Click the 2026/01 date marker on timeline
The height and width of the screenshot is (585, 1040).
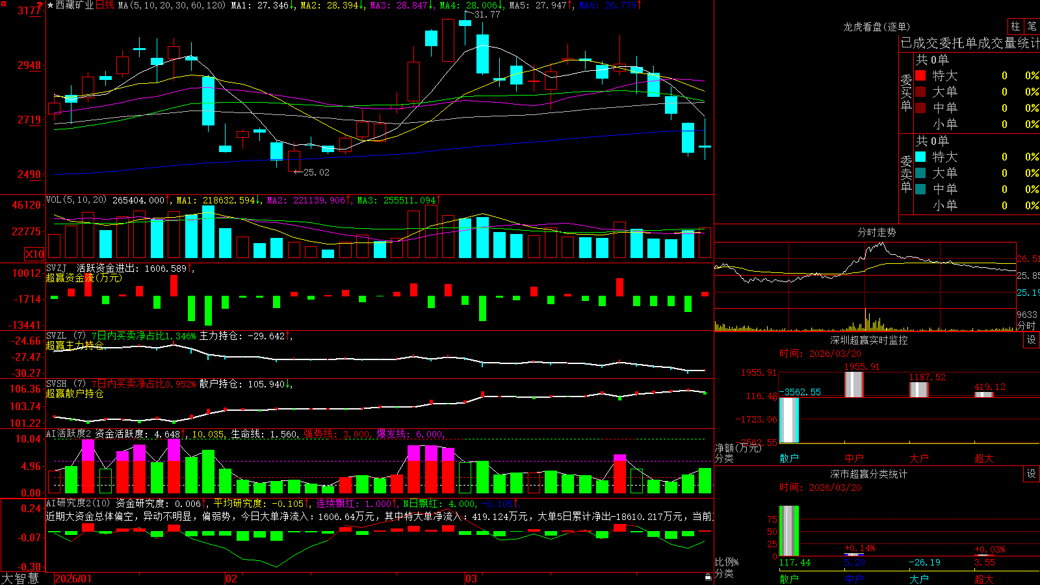(x=73, y=578)
